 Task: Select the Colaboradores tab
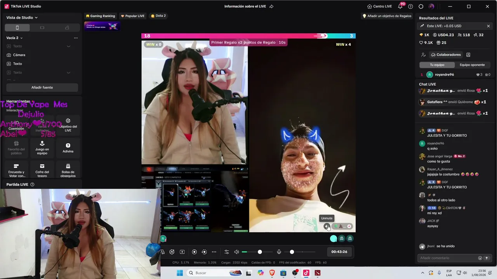point(445,55)
